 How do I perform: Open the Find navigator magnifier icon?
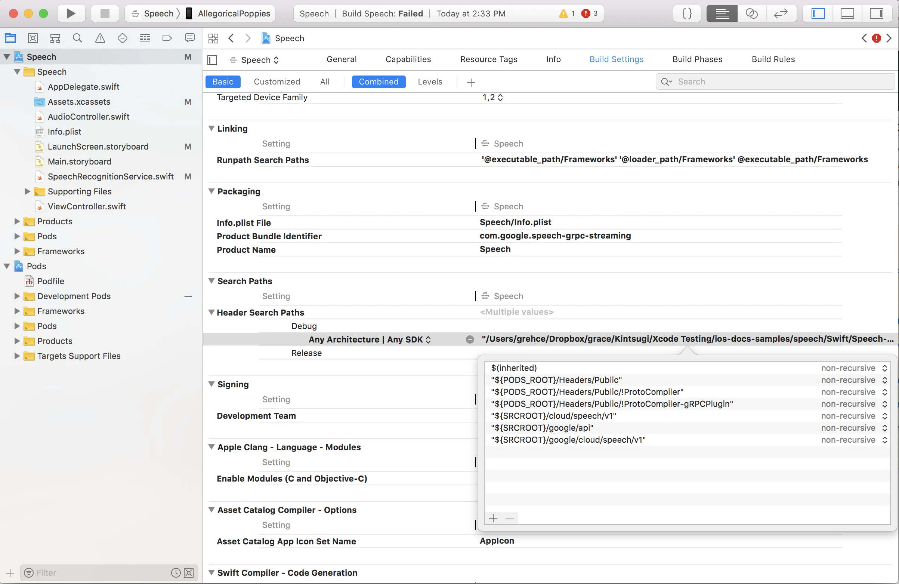click(77, 38)
